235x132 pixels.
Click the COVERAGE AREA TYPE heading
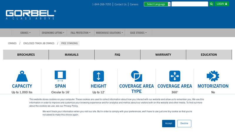[x=137, y=89]
